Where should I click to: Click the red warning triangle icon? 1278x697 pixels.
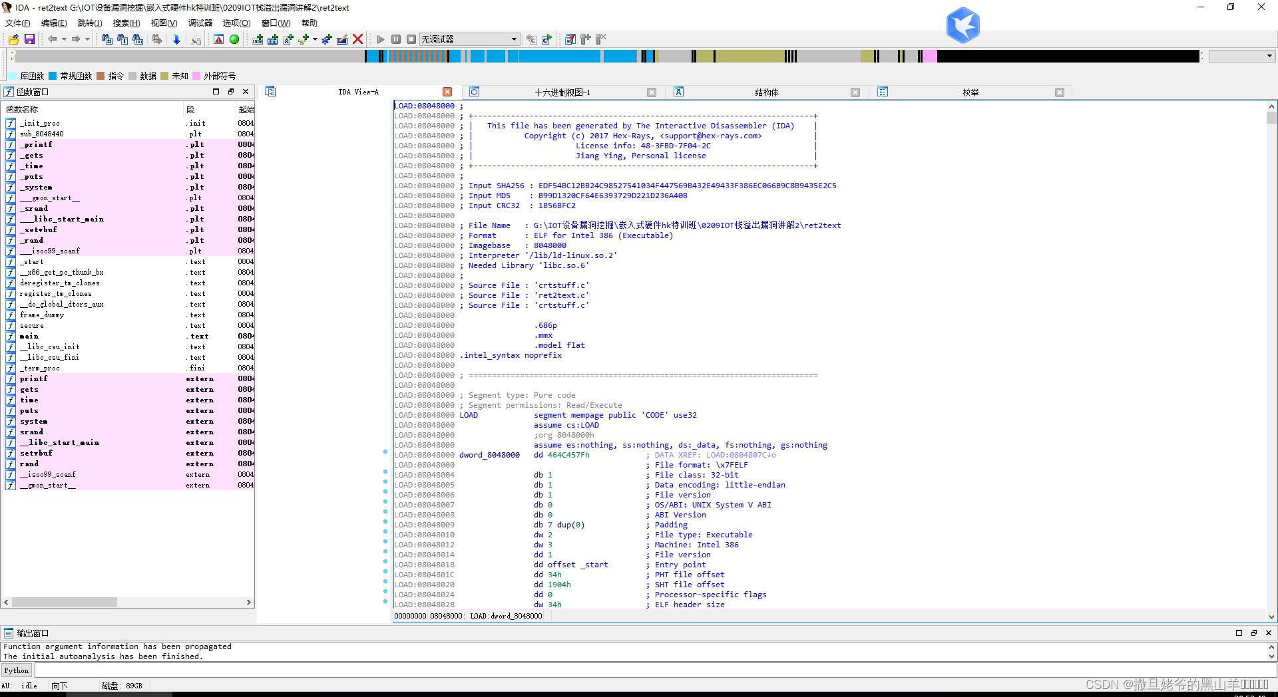pos(218,39)
